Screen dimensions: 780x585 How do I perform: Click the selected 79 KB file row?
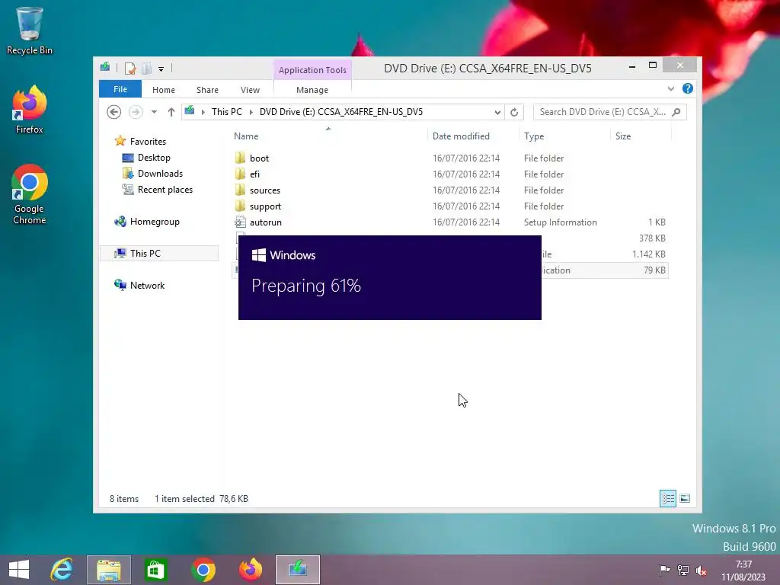[604, 270]
